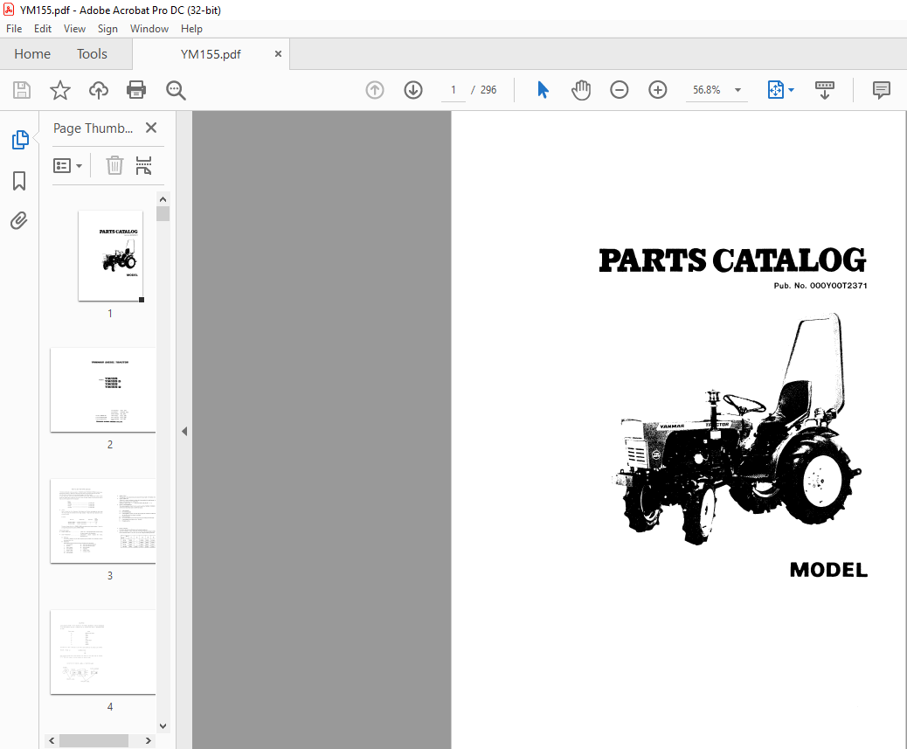This screenshot has height=749, width=907.
Task: Select page 4 thumbnail
Action: coord(103,652)
